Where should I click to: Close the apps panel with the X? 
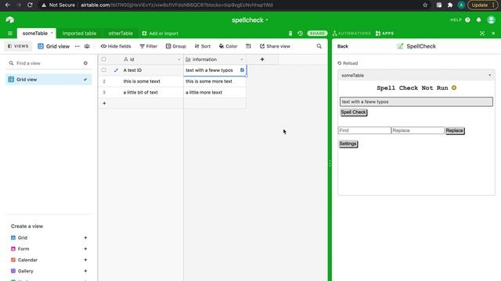point(493,34)
